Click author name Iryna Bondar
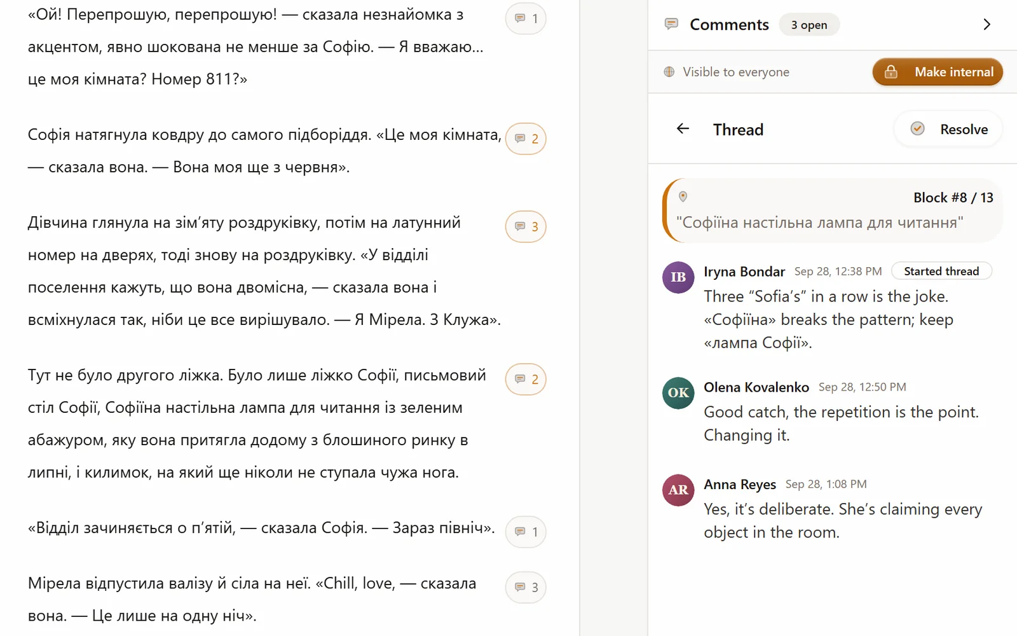Image resolution: width=1017 pixels, height=636 pixels. click(744, 272)
